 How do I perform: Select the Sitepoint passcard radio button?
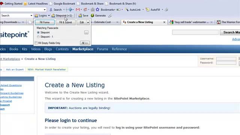tap(38, 33)
